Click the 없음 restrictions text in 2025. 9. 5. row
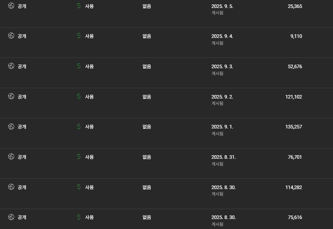This screenshot has width=333, height=229. click(x=147, y=6)
